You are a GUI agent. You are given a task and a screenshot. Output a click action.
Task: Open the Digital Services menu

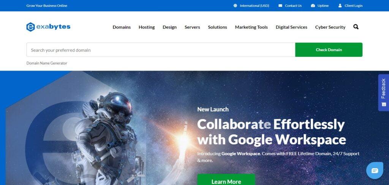291,27
